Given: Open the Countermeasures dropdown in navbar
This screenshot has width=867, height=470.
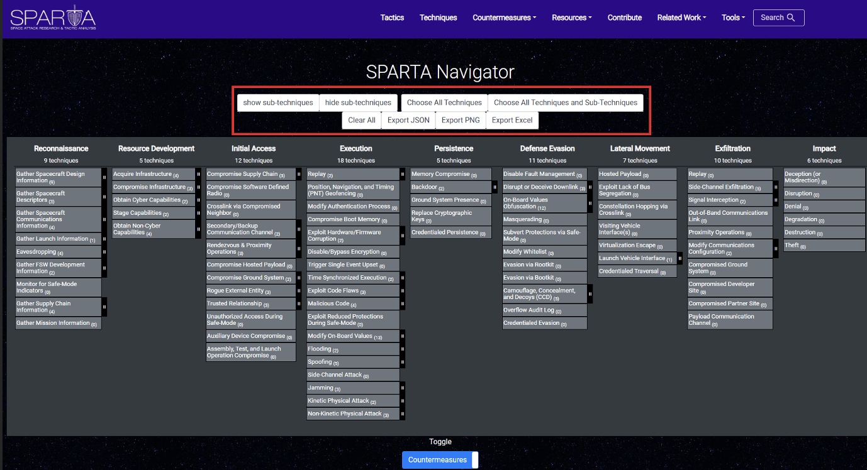Looking at the screenshot, I should pos(505,18).
